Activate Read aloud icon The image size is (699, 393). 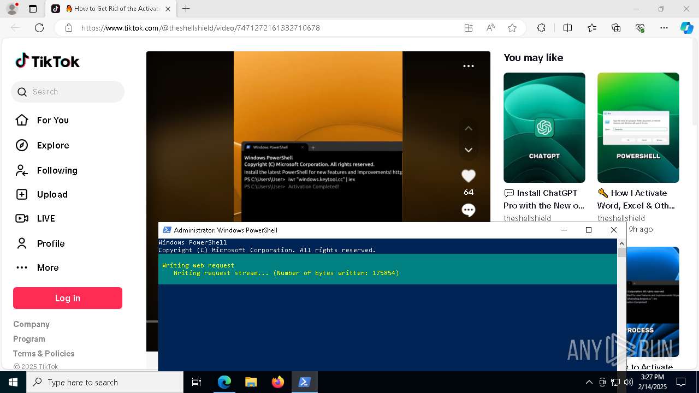tap(490, 28)
